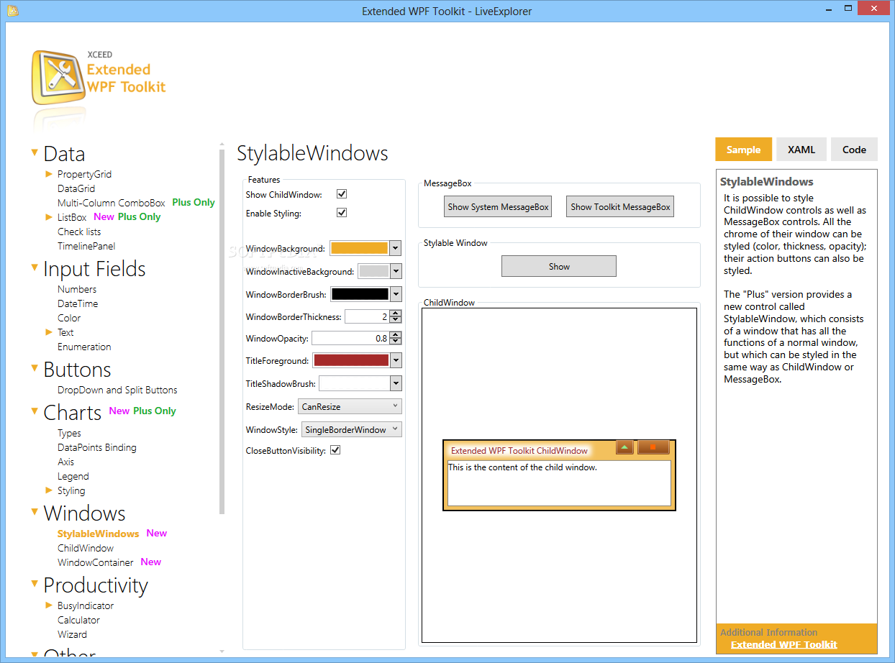Open the Numbers sample

pyautogui.click(x=77, y=289)
